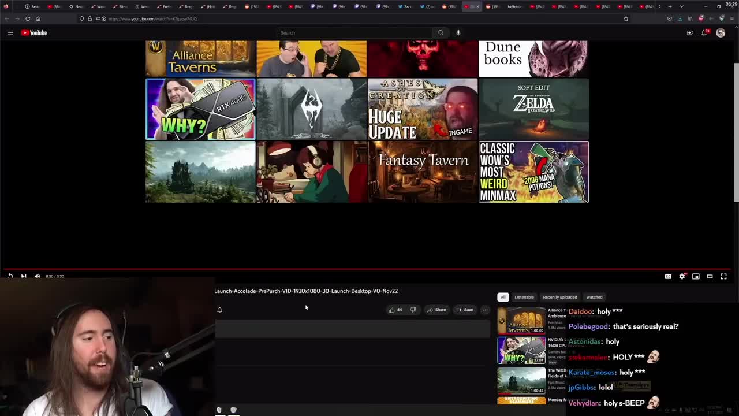The height and width of the screenshot is (416, 739).
Task: Open Classic WoW's Most Weird Minmax video
Action: (x=533, y=172)
